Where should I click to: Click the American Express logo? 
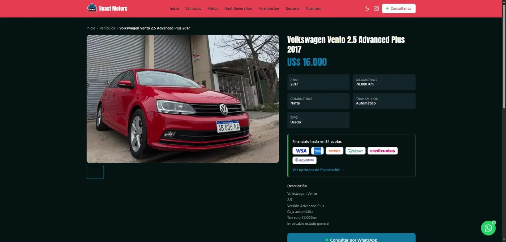(317, 151)
